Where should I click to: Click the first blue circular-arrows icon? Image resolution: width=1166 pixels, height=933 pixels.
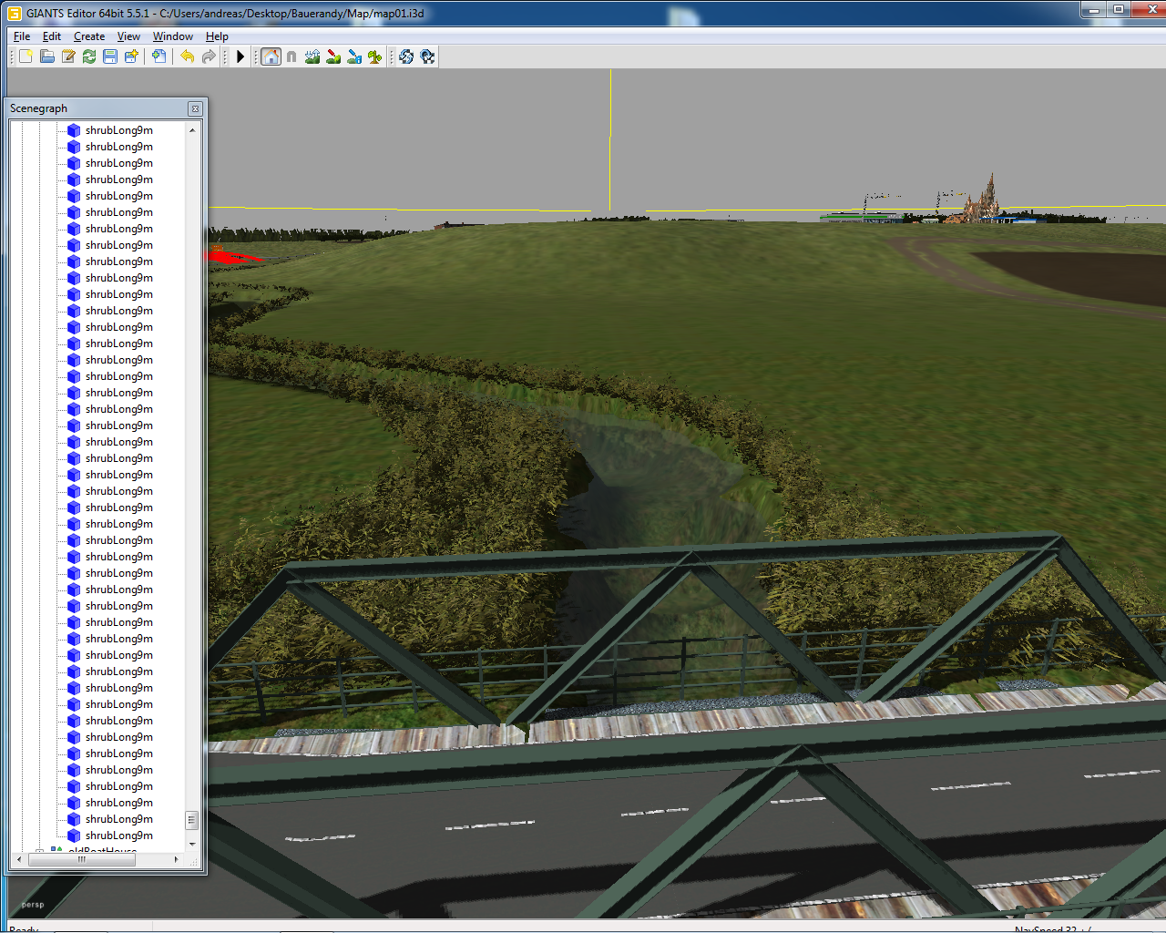tap(406, 56)
